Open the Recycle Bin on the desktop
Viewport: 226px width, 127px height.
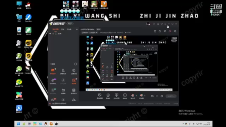pyautogui.click(x=19, y=31)
